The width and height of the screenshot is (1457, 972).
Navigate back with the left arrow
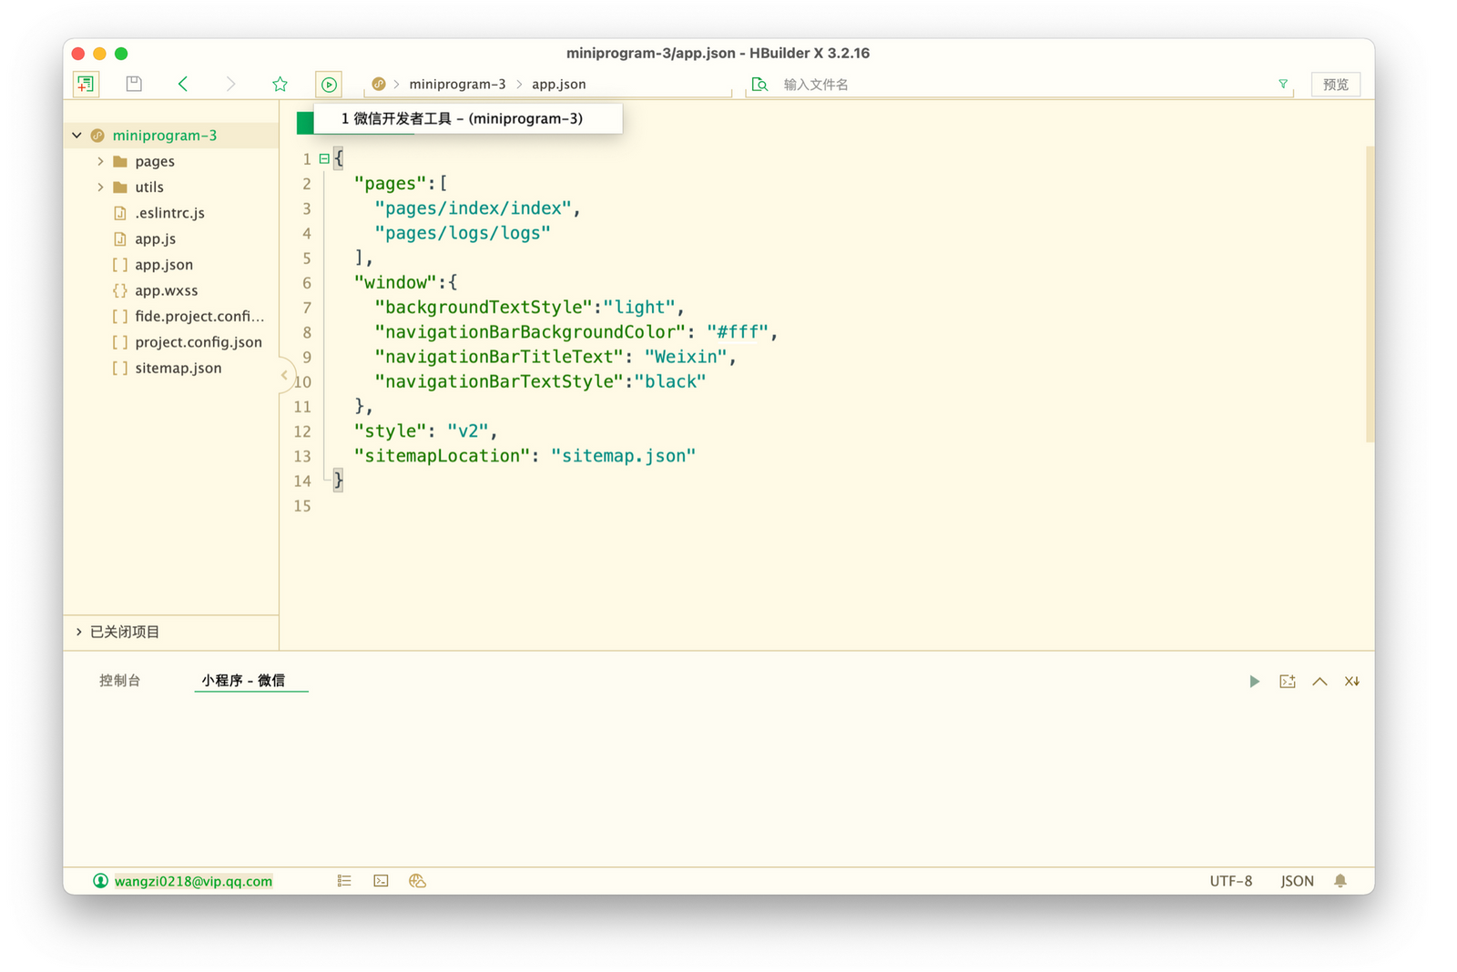pos(183,84)
